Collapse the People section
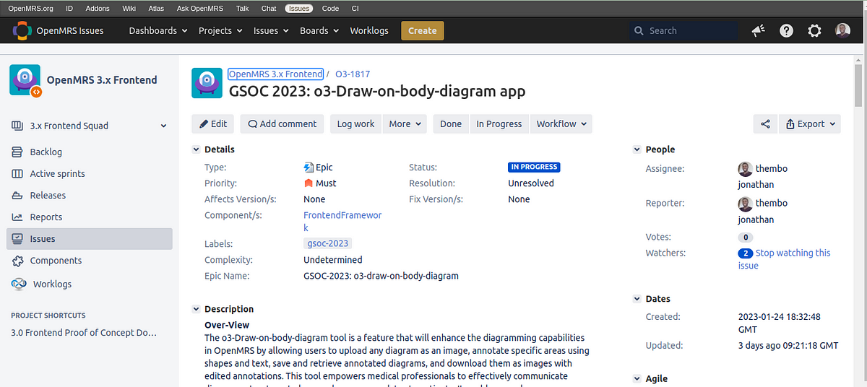 637,149
